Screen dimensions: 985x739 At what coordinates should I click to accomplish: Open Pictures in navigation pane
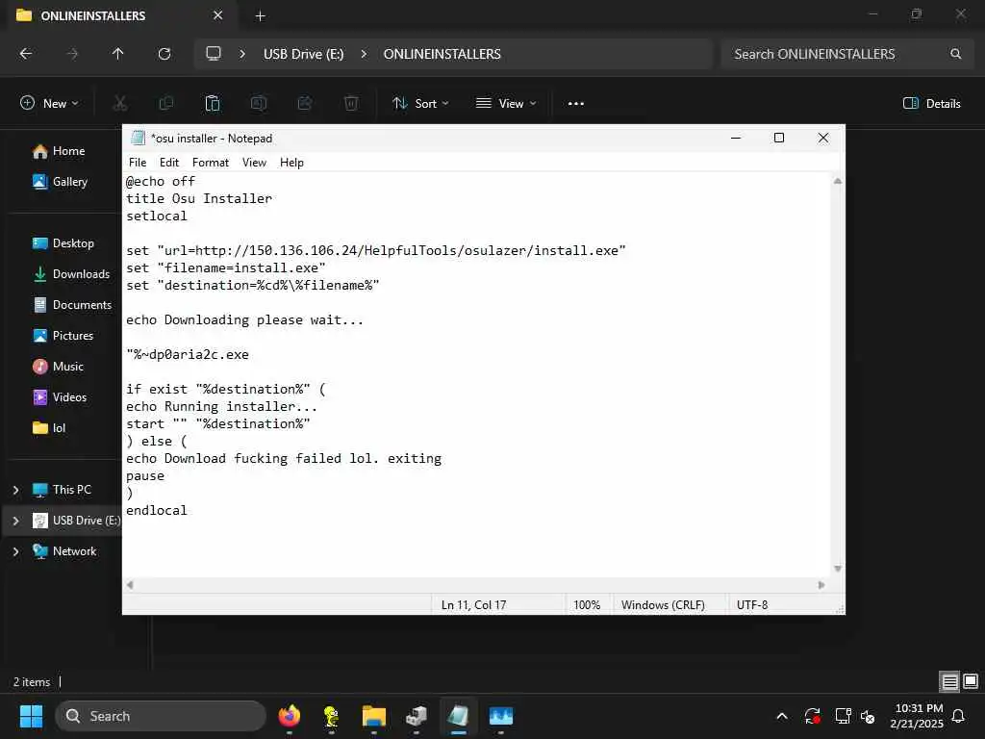(x=63, y=336)
